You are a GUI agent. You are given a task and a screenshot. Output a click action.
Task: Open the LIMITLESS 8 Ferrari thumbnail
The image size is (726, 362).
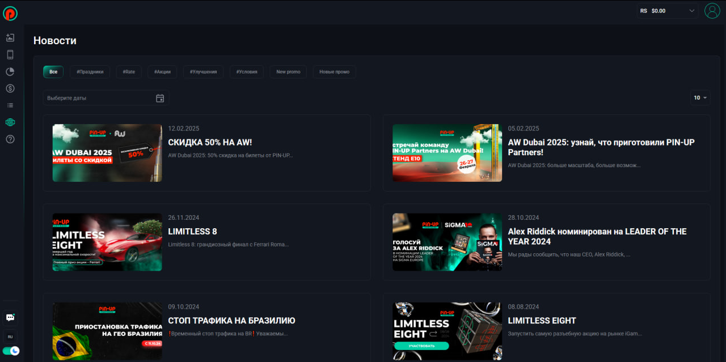[107, 242]
